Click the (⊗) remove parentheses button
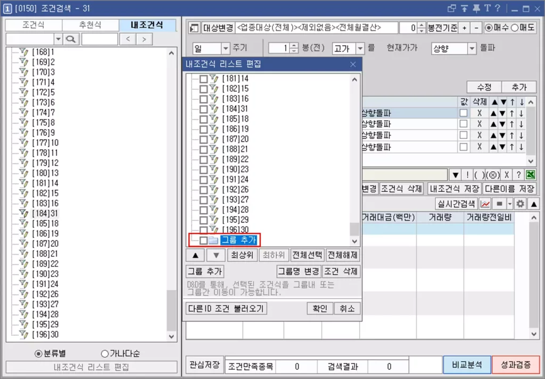Image resolution: width=545 pixels, height=379 pixels. click(x=493, y=175)
